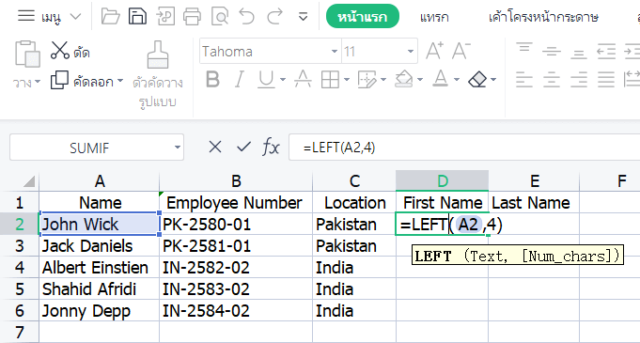This screenshot has width=640, height=343.
Task: Click the Center align icon
Action: click(x=551, y=80)
